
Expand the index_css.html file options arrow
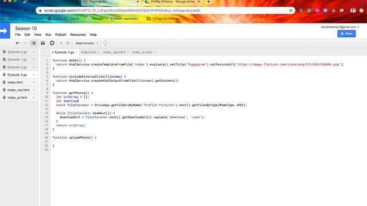tap(34, 90)
